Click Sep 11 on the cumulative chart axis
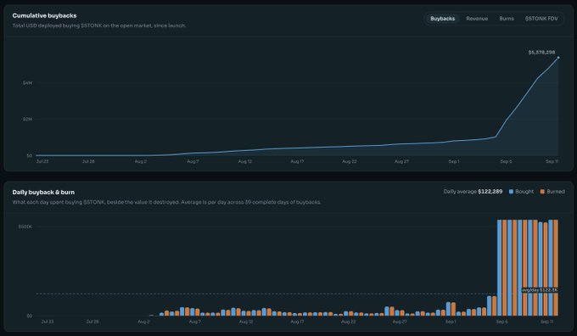Viewport: 577px width, 336px height. point(552,161)
